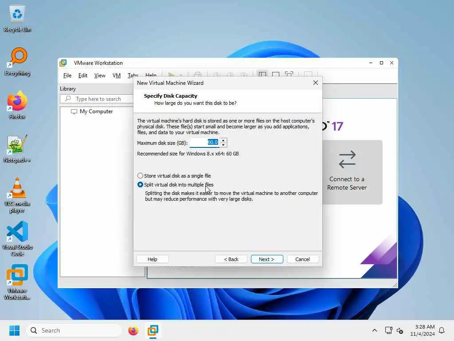Increase maximum disk size with up arrow
Image resolution: width=454 pixels, height=341 pixels.
(223, 141)
